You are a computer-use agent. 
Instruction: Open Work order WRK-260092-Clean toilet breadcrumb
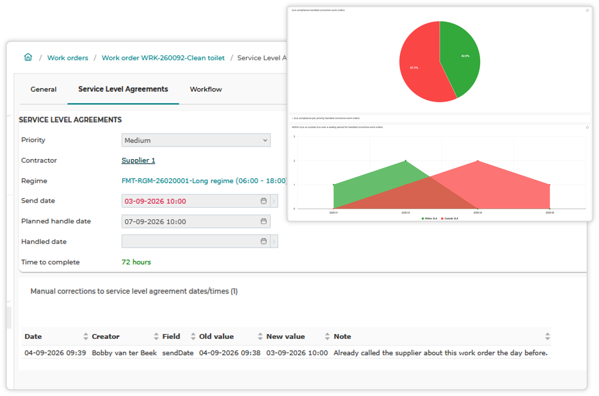tap(163, 58)
